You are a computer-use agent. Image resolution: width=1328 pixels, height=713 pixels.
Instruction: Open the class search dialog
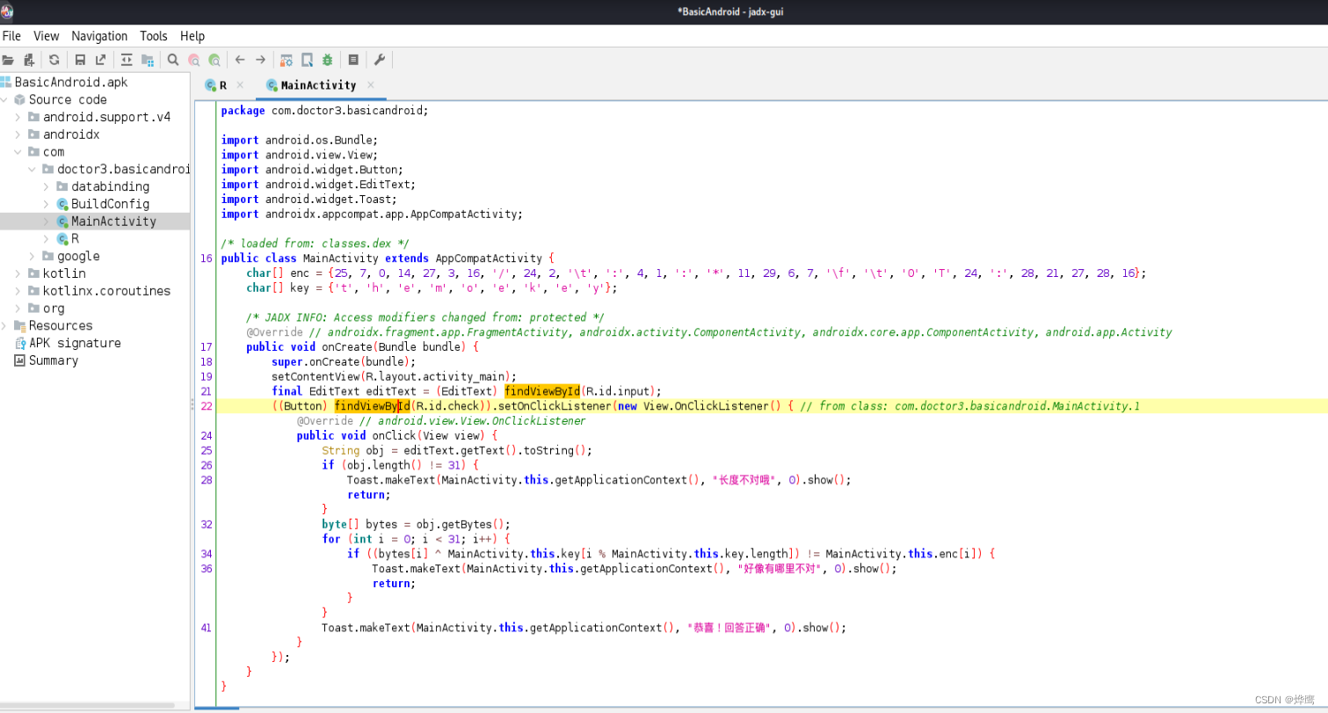point(195,59)
